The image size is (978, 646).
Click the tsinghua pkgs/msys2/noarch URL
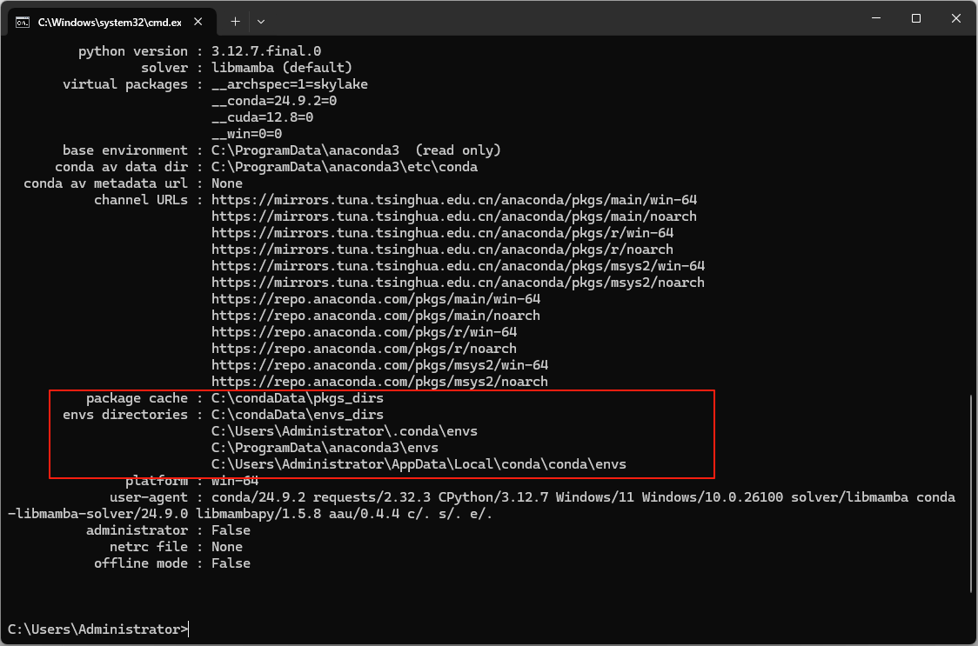458,283
